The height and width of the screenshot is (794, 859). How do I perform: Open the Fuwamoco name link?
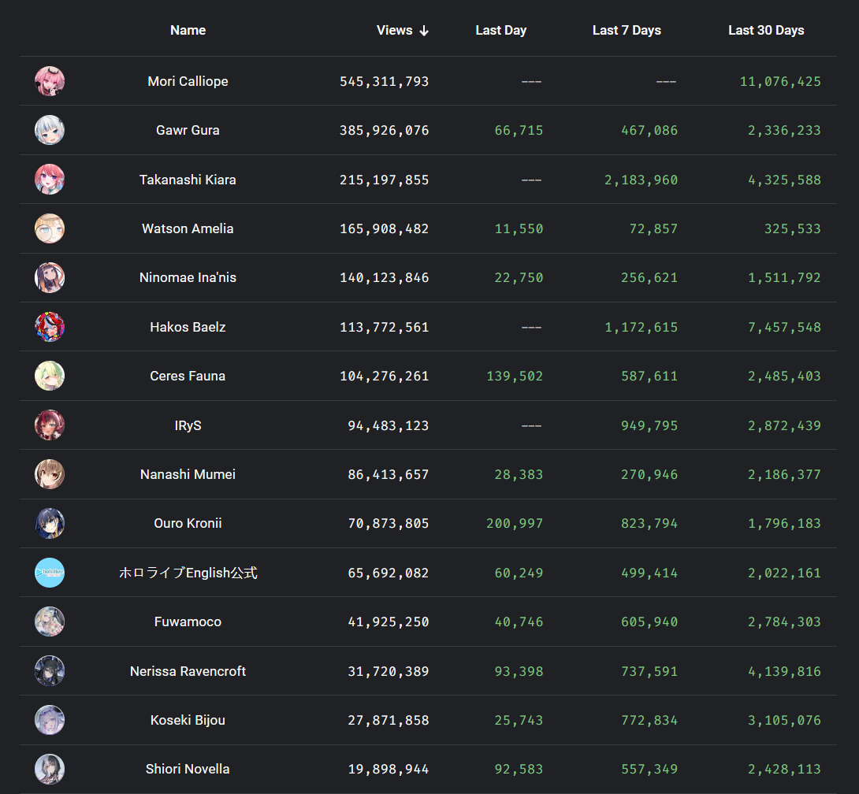pyautogui.click(x=188, y=621)
